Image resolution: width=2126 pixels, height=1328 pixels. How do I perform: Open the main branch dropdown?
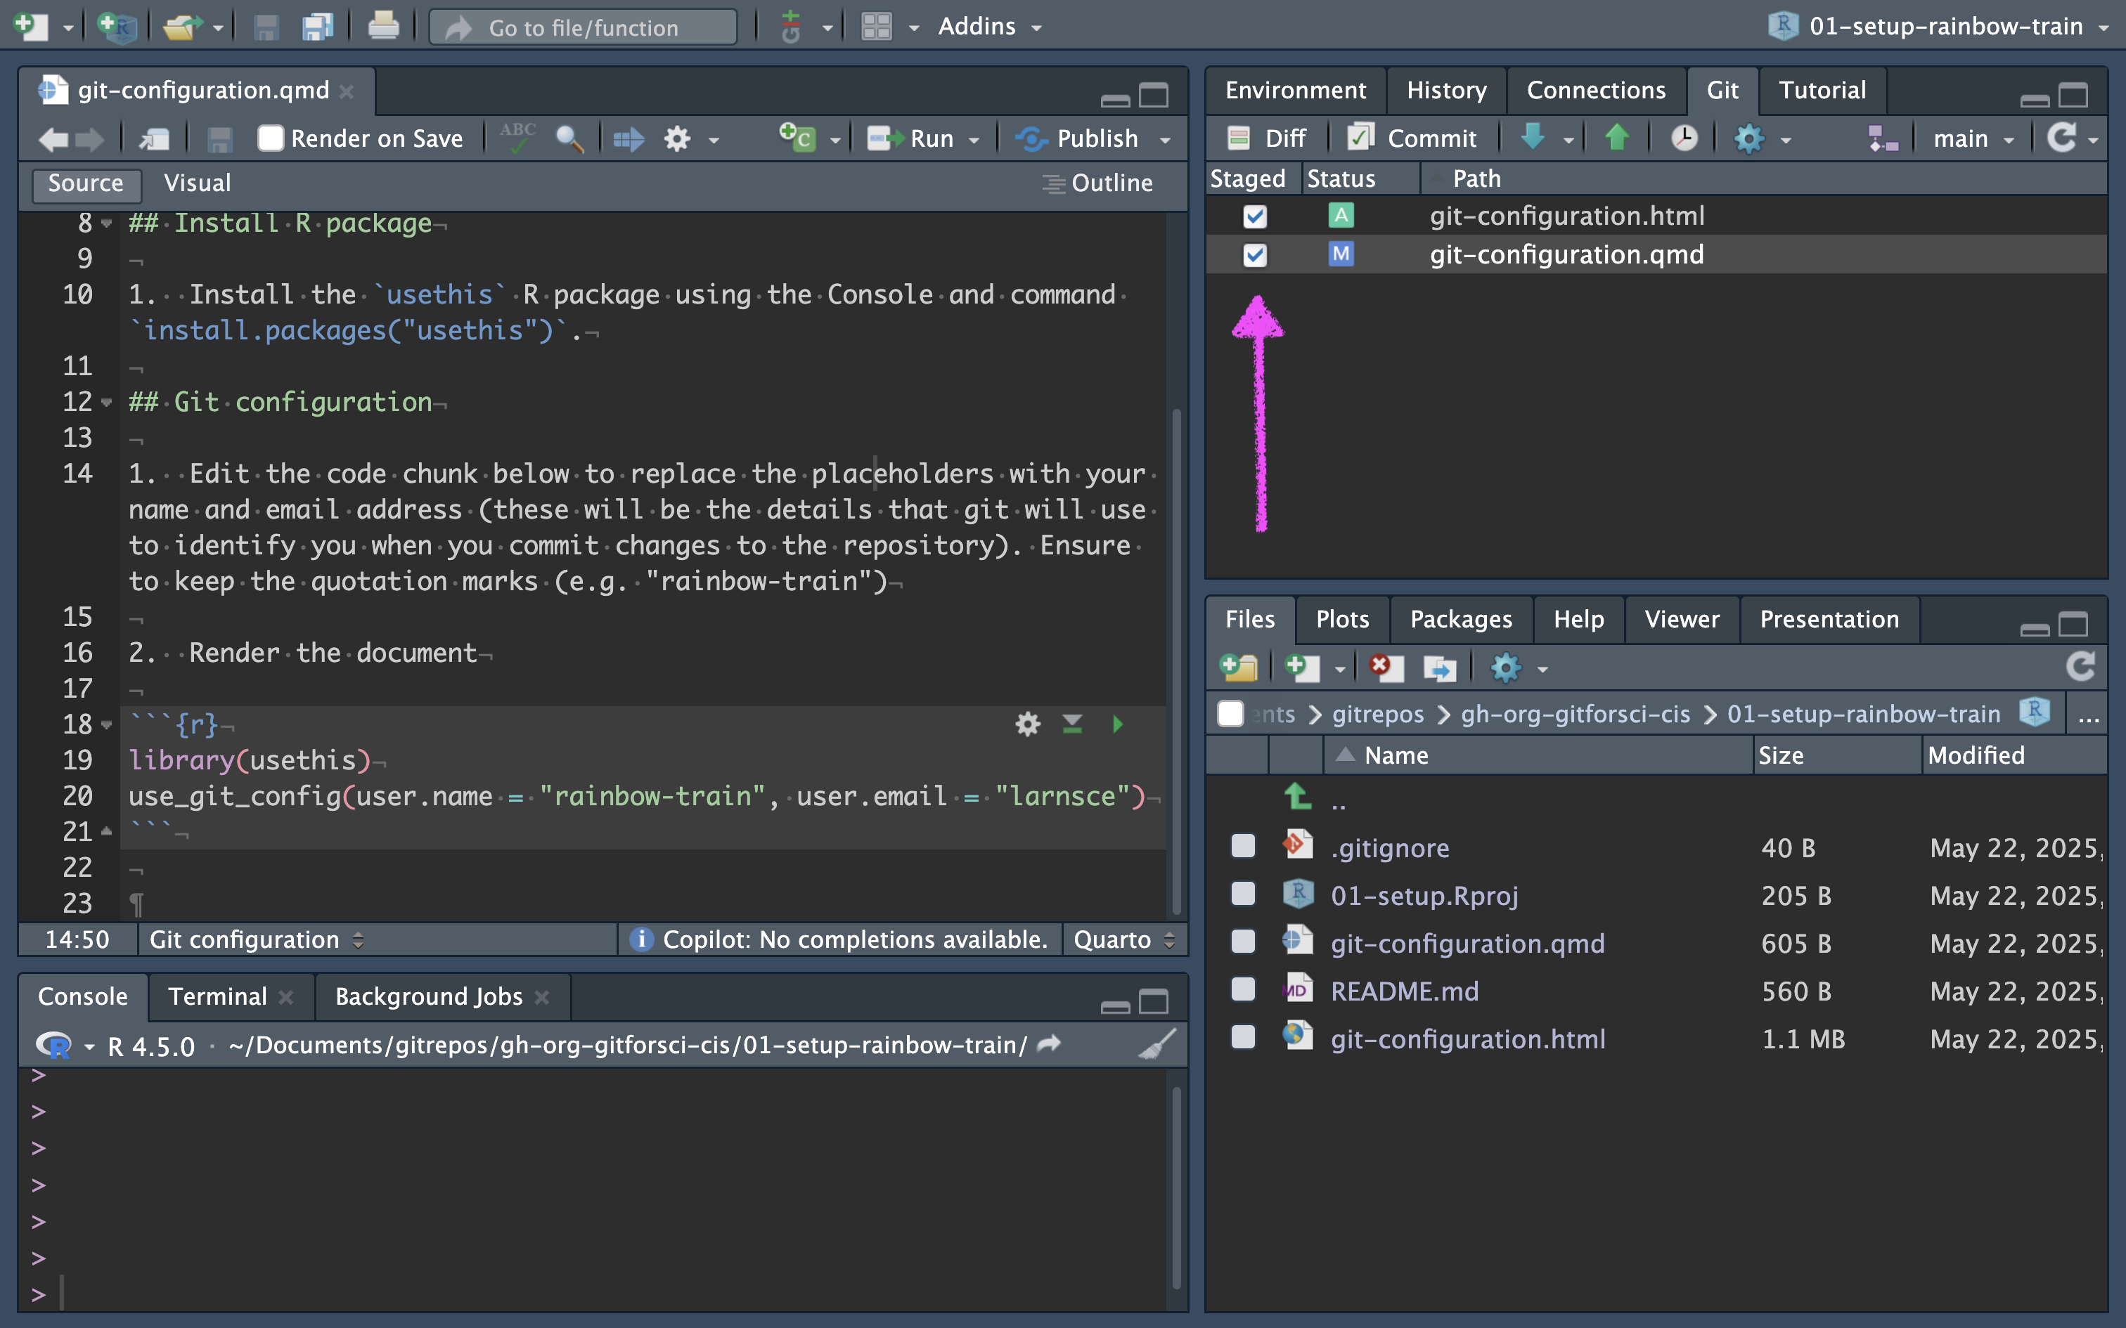pos(1972,139)
